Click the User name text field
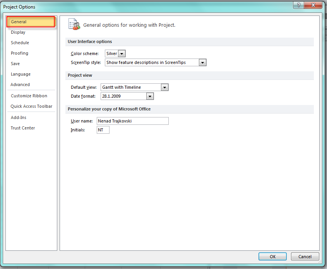The width and height of the screenshot is (327, 269). [132, 121]
